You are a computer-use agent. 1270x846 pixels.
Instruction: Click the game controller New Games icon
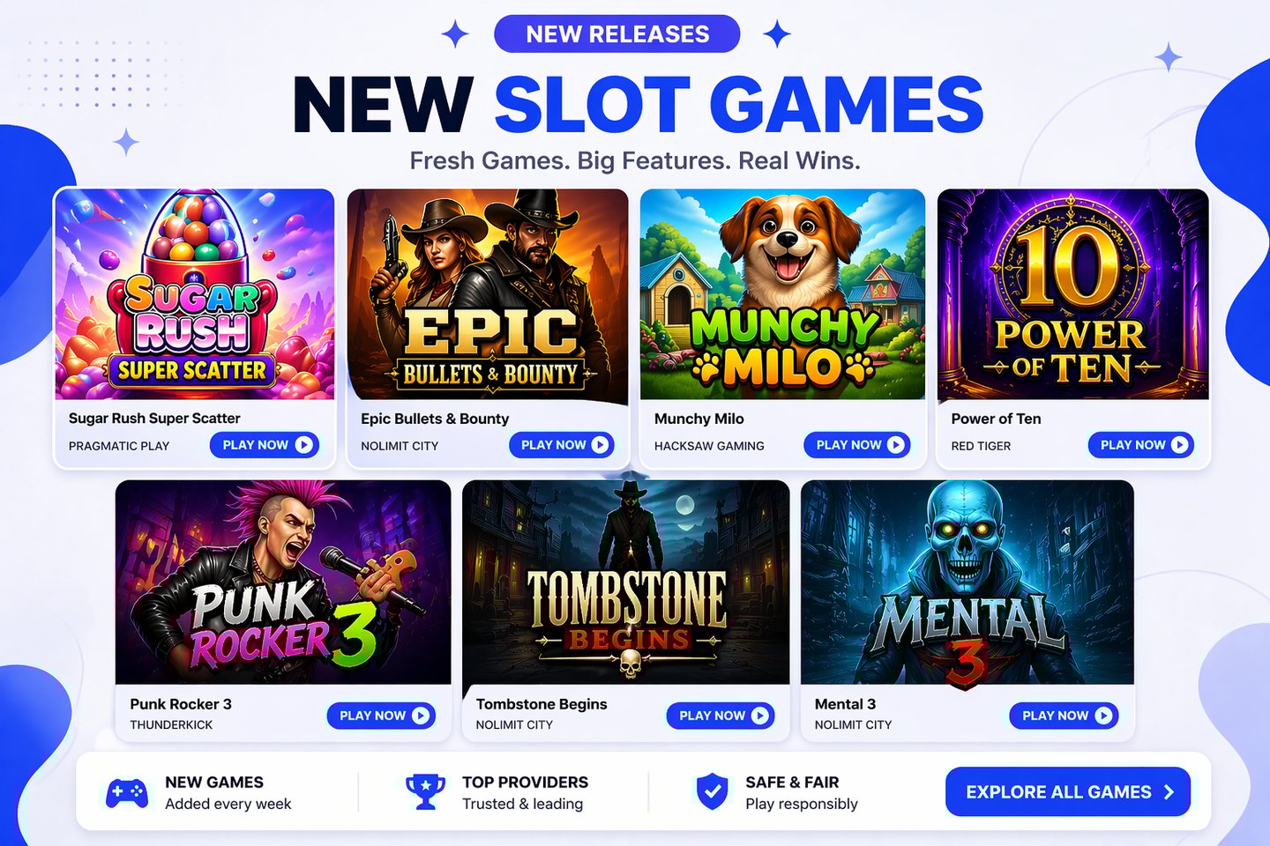pos(127,792)
